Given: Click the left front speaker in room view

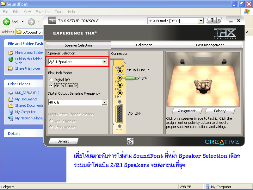Looking at the screenshot, I should (x=182, y=61).
